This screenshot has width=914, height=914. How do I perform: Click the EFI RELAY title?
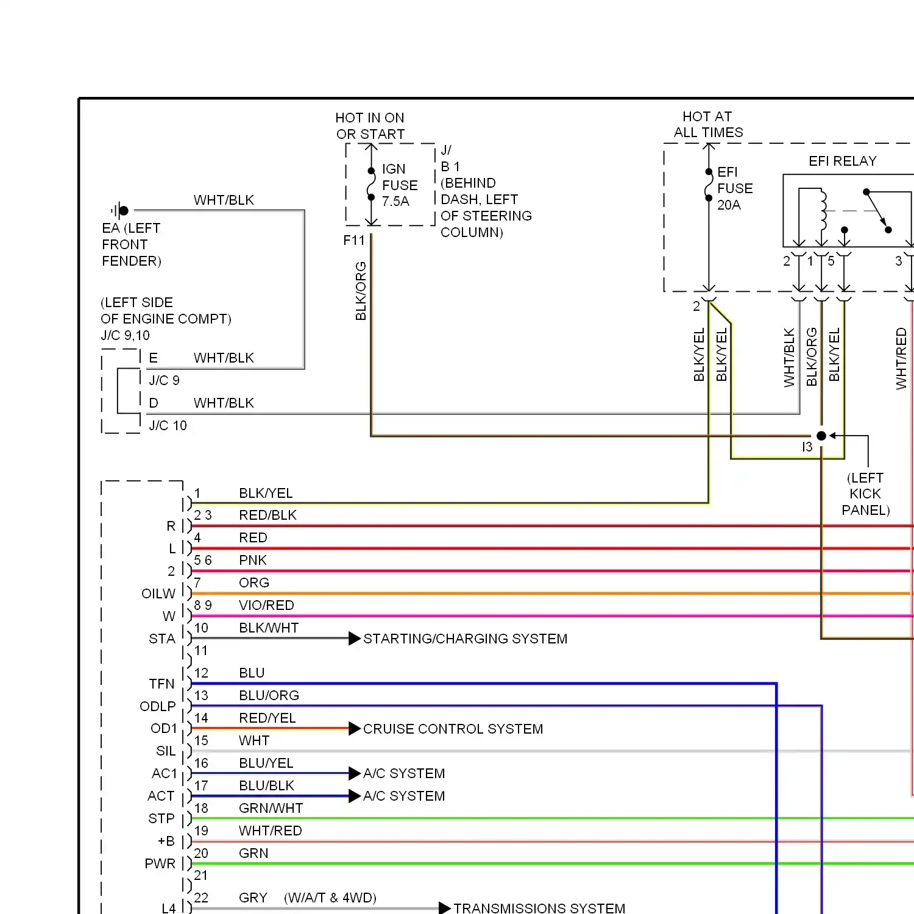tap(843, 161)
